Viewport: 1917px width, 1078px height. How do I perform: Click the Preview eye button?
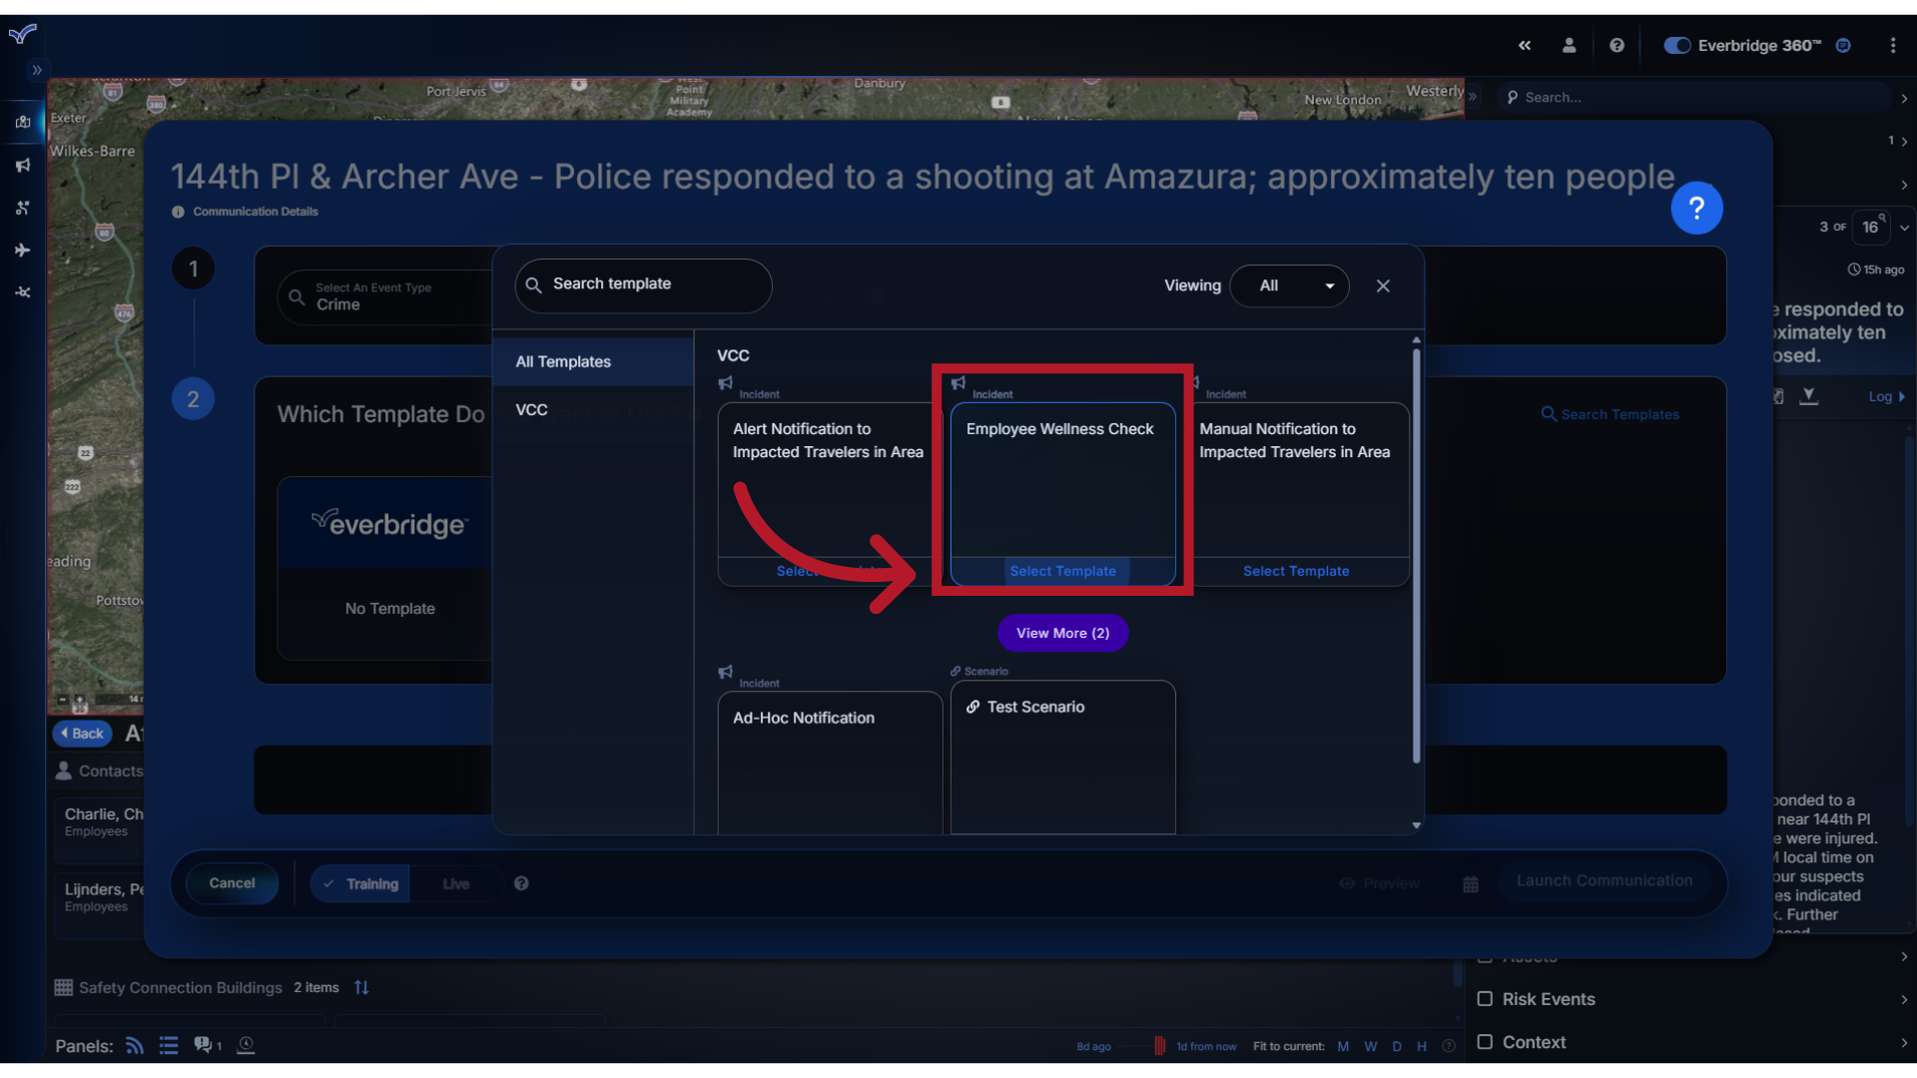(1380, 883)
